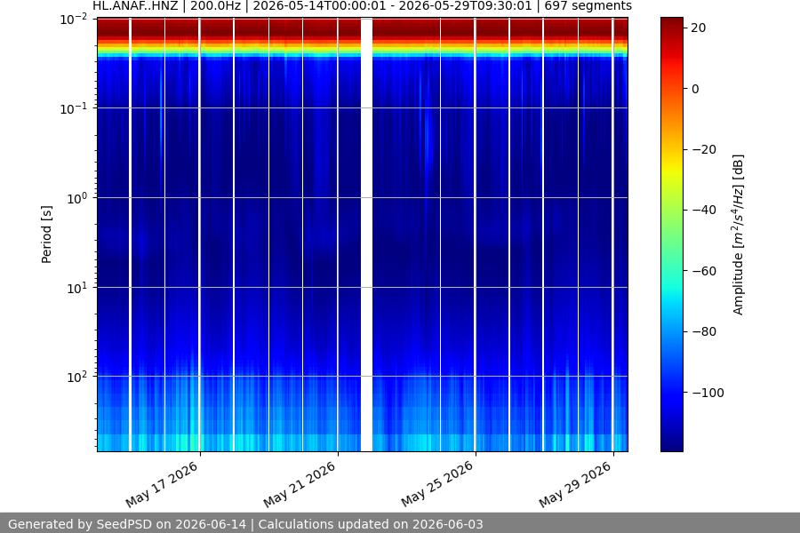Click the colorbar '−80' tick label
Viewport: 800px width, 533px height.
(703, 331)
